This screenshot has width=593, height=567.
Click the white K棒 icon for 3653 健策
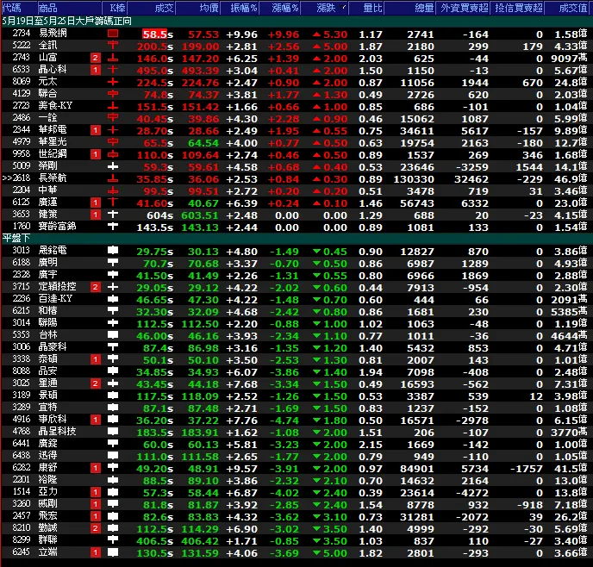[x=113, y=215]
